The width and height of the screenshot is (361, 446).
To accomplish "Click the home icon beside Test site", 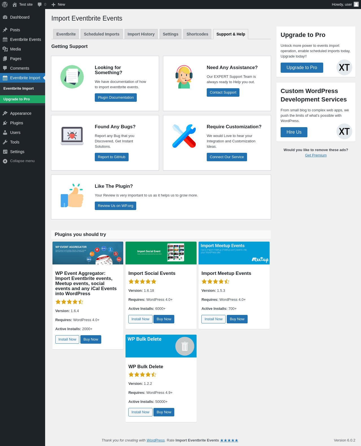I will 15,5.
